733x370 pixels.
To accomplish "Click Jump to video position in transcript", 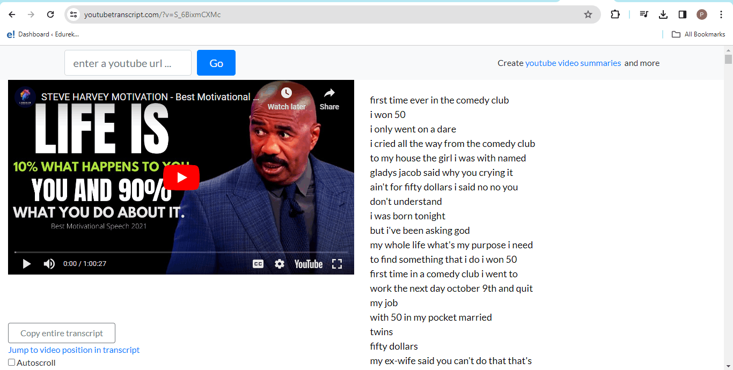I will (x=74, y=350).
